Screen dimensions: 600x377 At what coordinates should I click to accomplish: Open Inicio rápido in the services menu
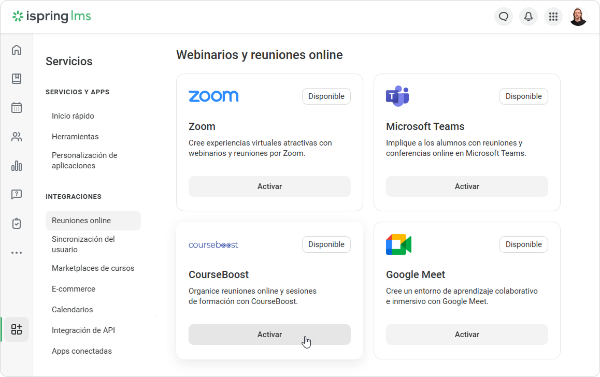(x=73, y=116)
